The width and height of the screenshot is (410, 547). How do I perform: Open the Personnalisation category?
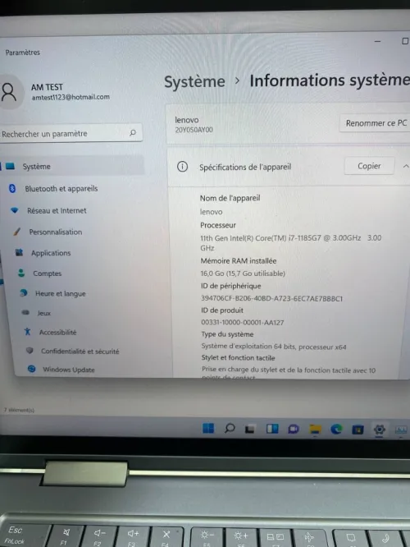[x=56, y=232]
